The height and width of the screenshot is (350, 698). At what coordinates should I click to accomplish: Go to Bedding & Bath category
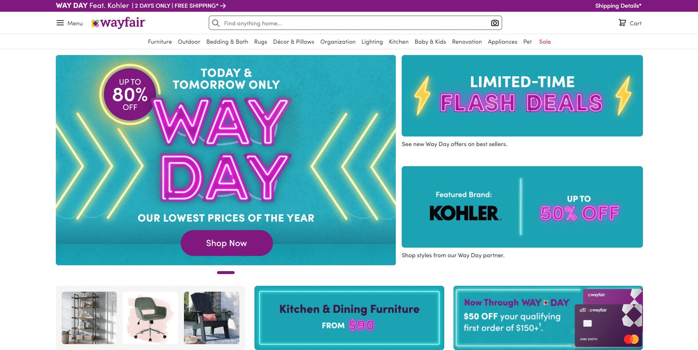tap(227, 42)
